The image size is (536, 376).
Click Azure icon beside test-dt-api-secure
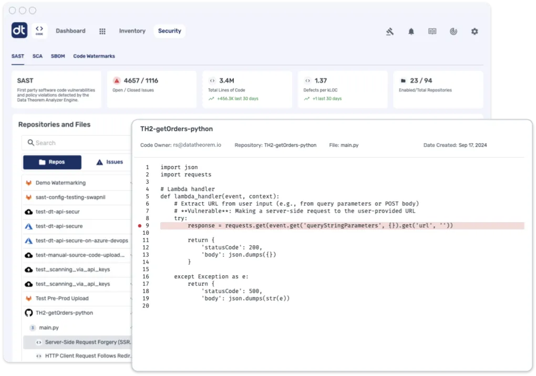coord(29,226)
